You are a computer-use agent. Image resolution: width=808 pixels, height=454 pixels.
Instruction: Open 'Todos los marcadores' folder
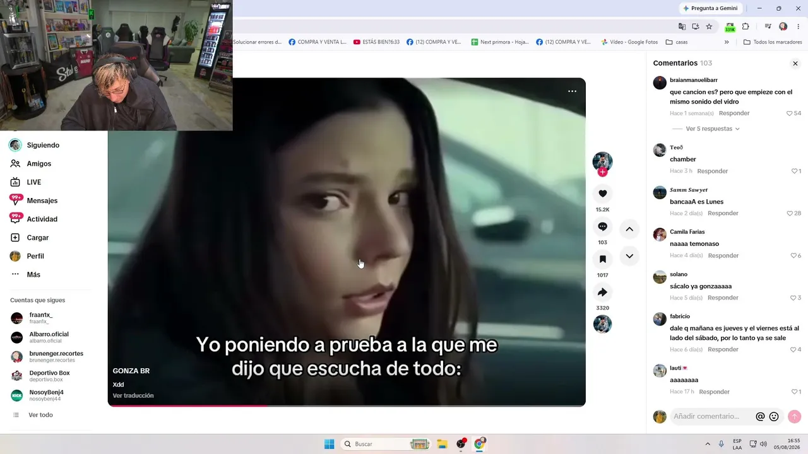(x=773, y=42)
